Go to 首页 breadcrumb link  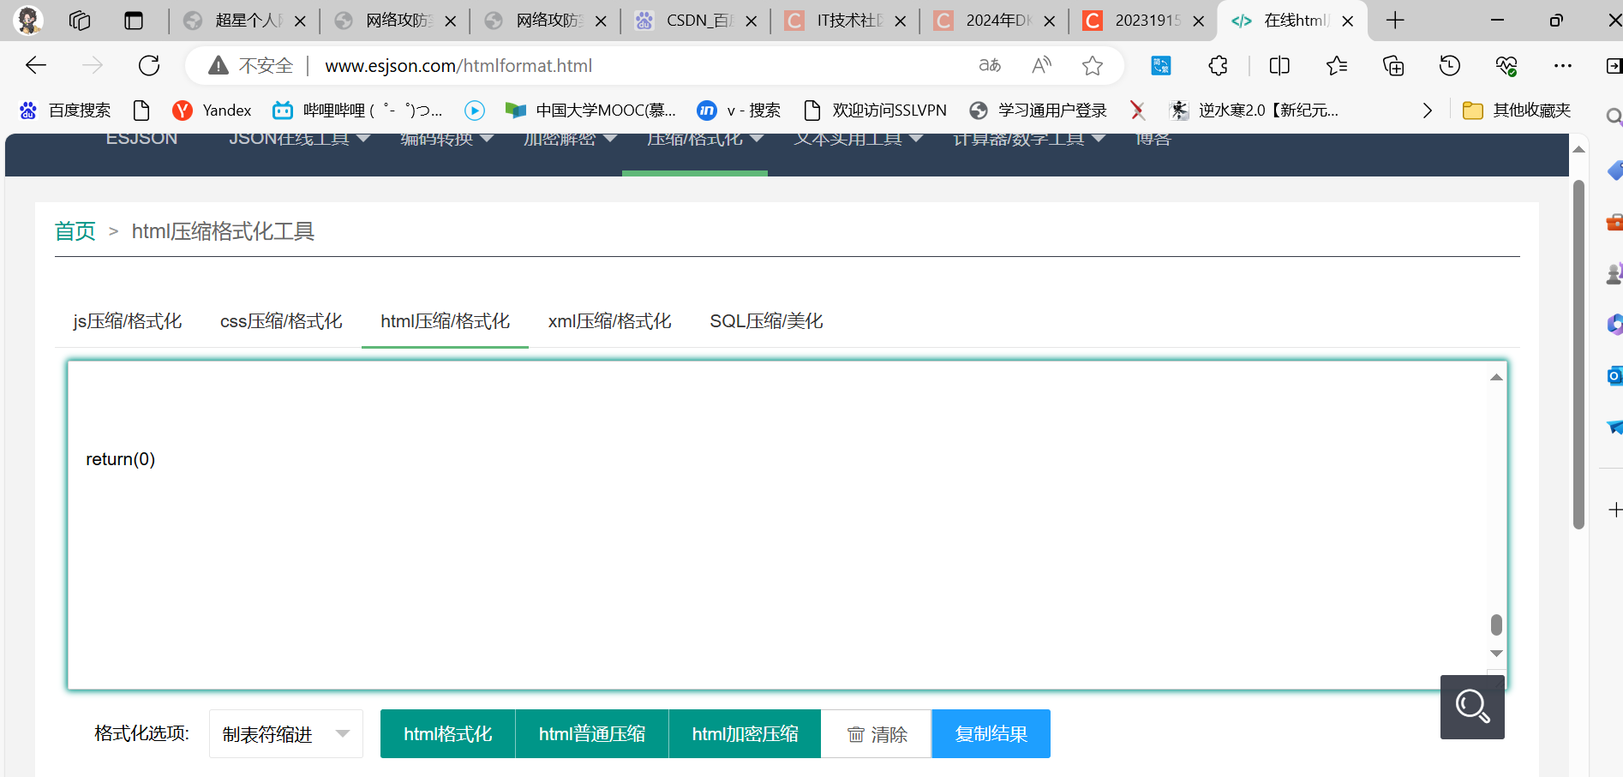click(75, 231)
